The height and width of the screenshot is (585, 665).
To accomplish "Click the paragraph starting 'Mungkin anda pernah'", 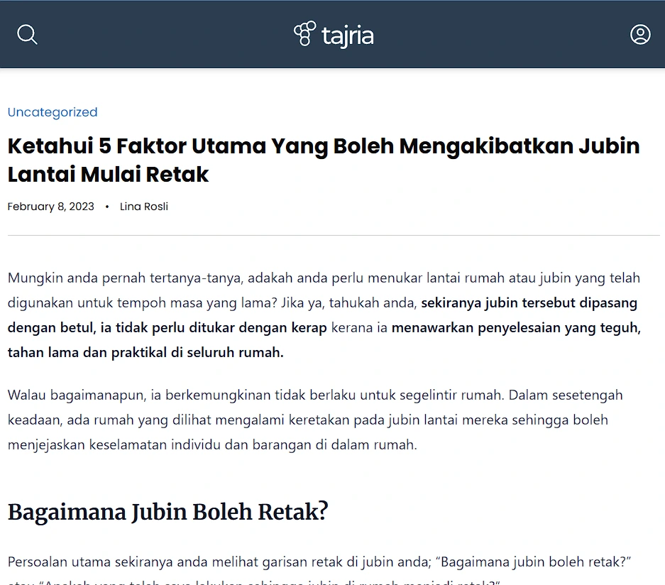I will tap(213, 278).
